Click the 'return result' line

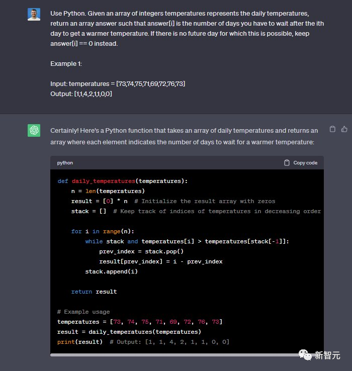point(94,292)
